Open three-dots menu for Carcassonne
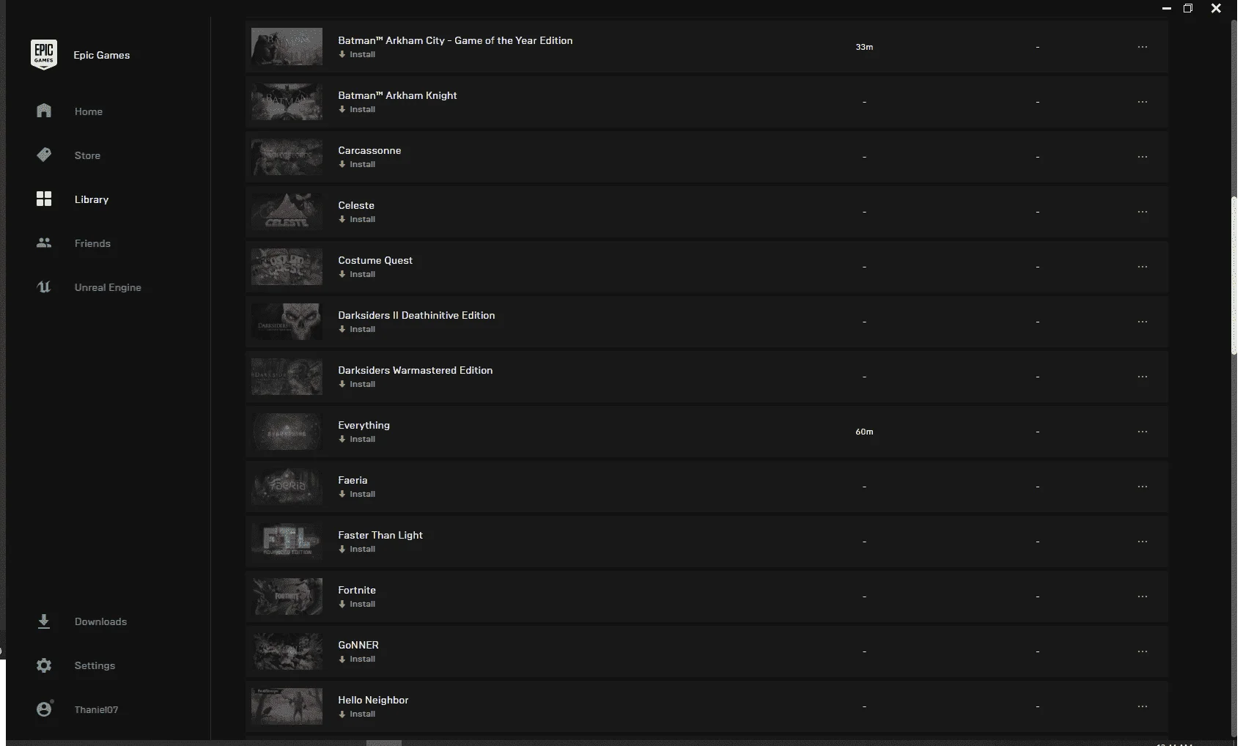Image resolution: width=1243 pixels, height=746 pixels. point(1143,157)
